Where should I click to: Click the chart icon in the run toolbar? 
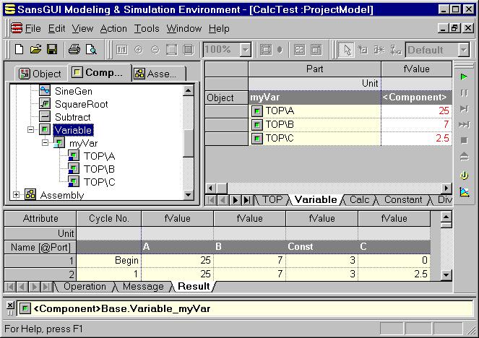[x=464, y=191]
